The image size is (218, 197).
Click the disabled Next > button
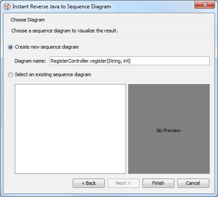[x=123, y=183]
